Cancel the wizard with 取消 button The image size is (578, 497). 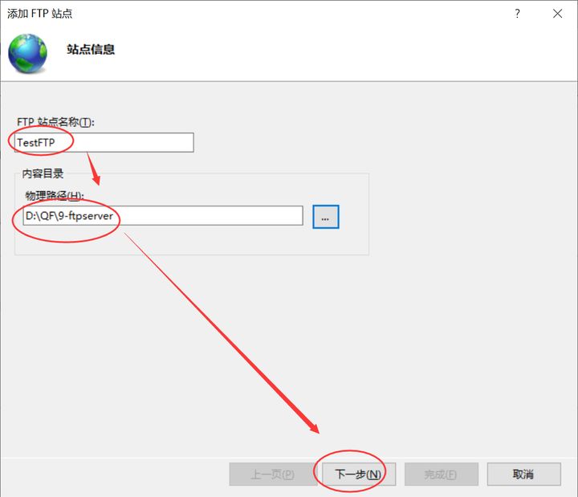pyautogui.click(x=523, y=474)
